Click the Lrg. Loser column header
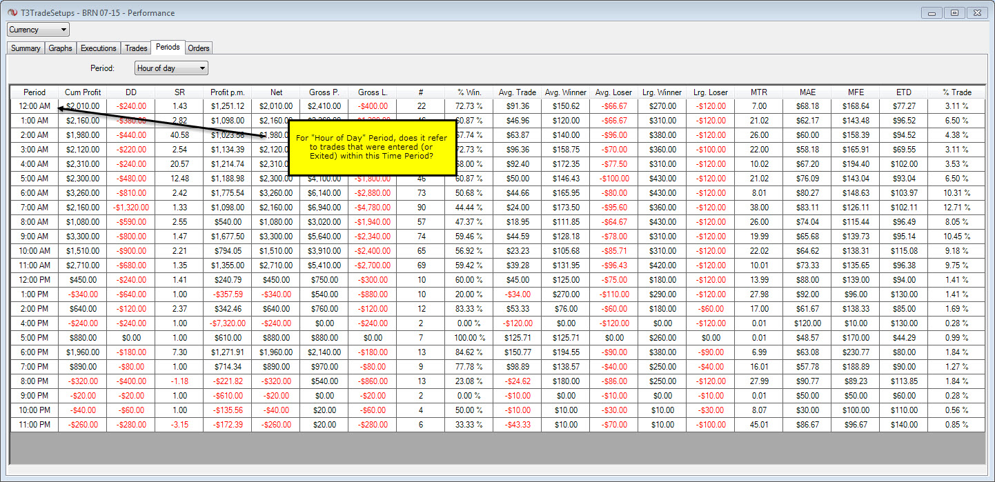The width and height of the screenshot is (995, 482). coord(711,92)
